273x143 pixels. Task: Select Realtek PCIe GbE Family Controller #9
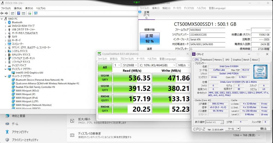(x=35, y=87)
